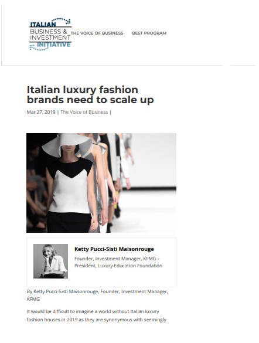Select the author name Ketty Pucci-Sisti Maisonrouge heading
Image resolution: width=259 pixels, height=343 pixels.
[114, 249]
